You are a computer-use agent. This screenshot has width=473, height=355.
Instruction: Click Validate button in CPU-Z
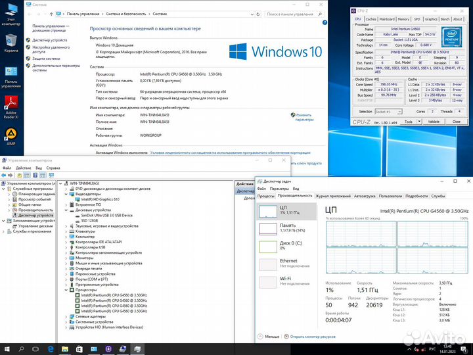tap(434, 122)
